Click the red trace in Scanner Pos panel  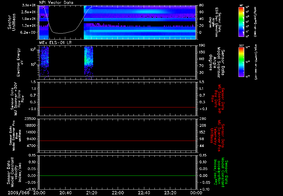pyautogui.click(x=117, y=141)
